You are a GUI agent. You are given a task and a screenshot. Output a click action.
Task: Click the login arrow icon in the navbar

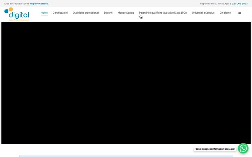click(x=239, y=13)
